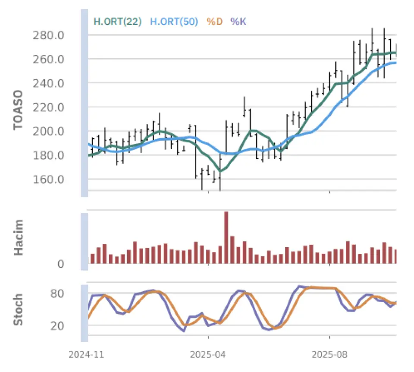Click the %K legend label
The height and width of the screenshot is (372, 414).
[x=238, y=22]
